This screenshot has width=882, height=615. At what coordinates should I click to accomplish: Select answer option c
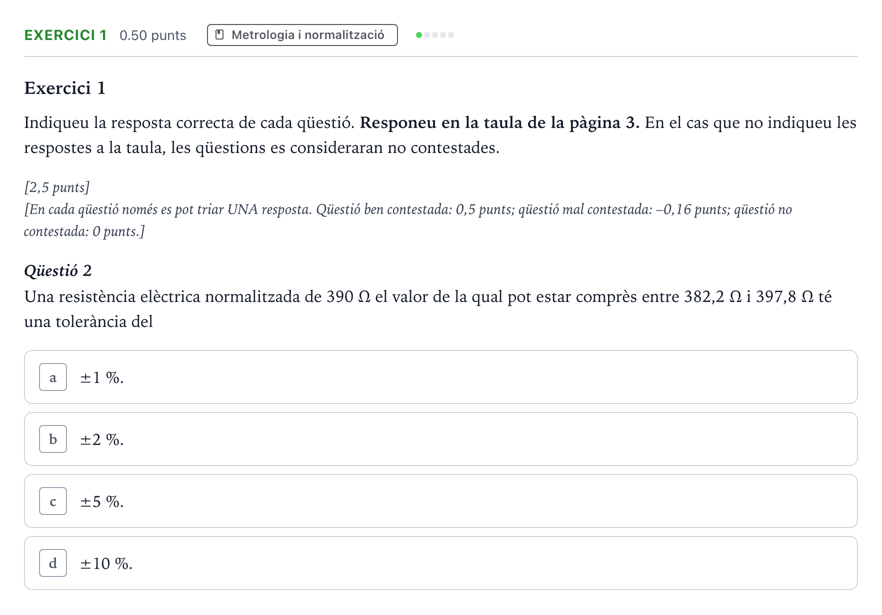click(441, 501)
